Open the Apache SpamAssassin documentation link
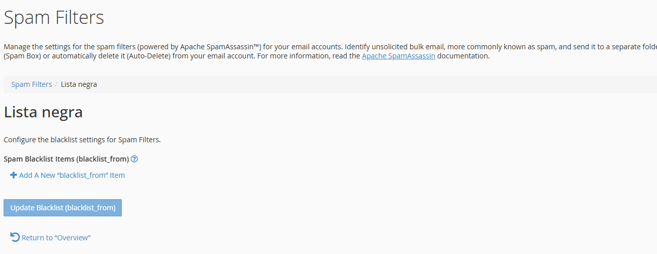The height and width of the screenshot is (254, 657). click(x=398, y=56)
